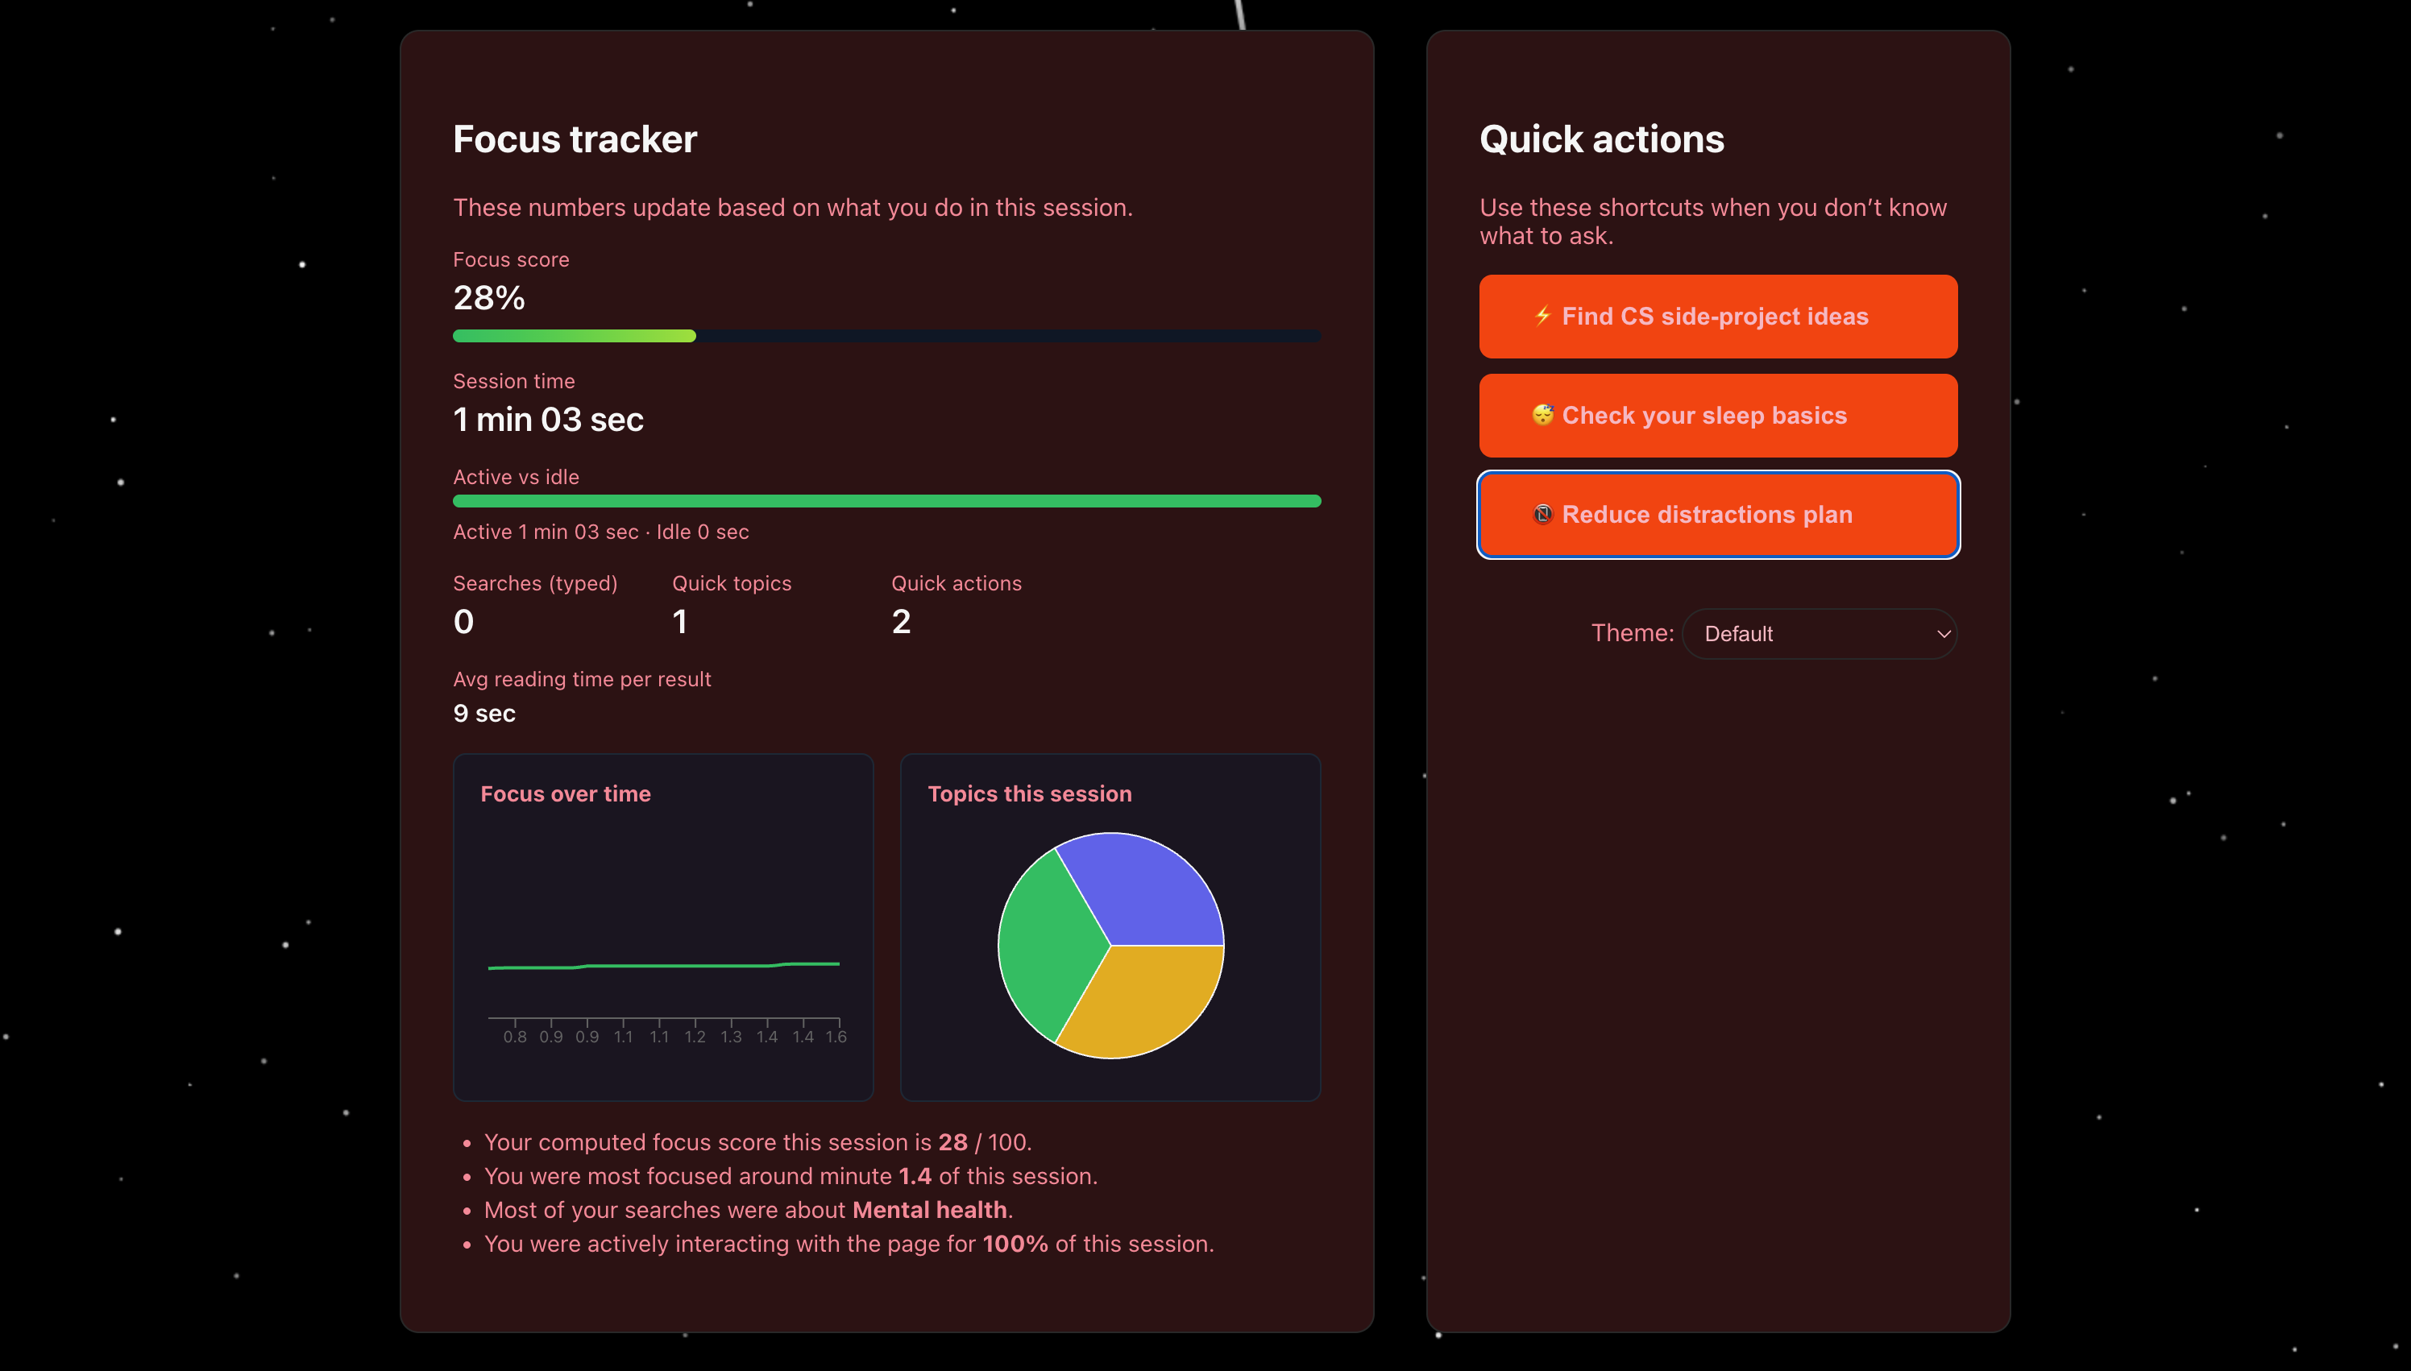Open the Theme dropdown
The height and width of the screenshot is (1371, 2411).
(1818, 634)
